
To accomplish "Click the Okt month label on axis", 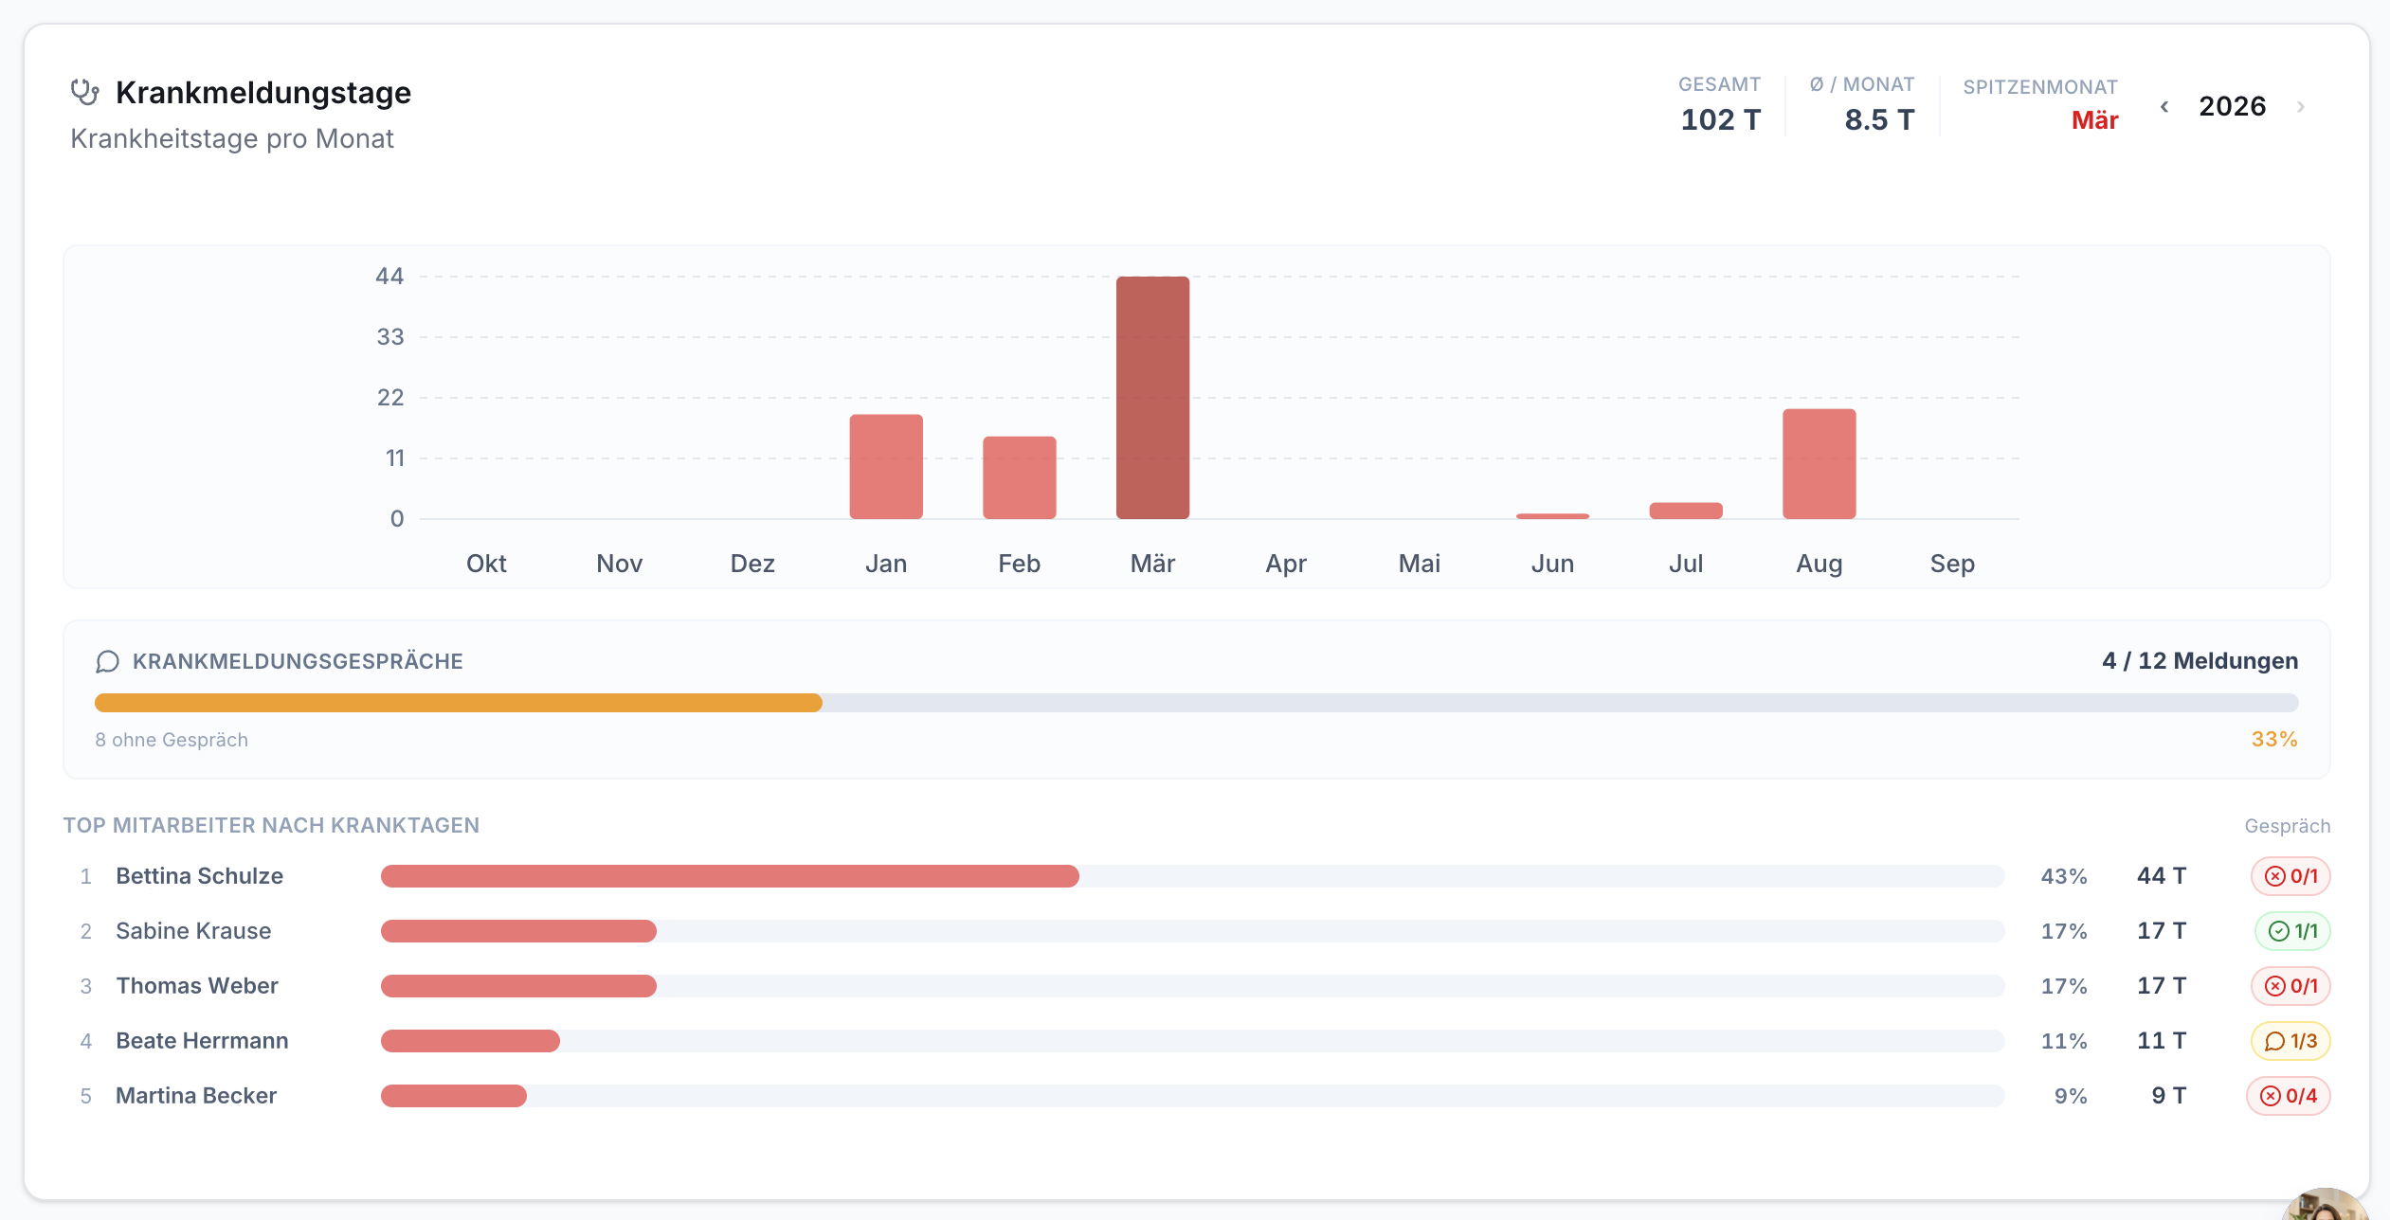I will point(486,564).
